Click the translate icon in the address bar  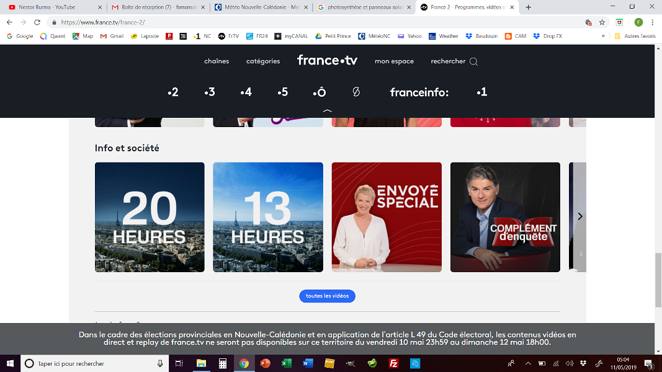[589, 22]
